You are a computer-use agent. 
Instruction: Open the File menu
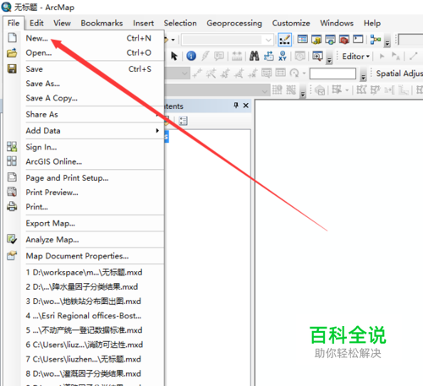[14, 23]
